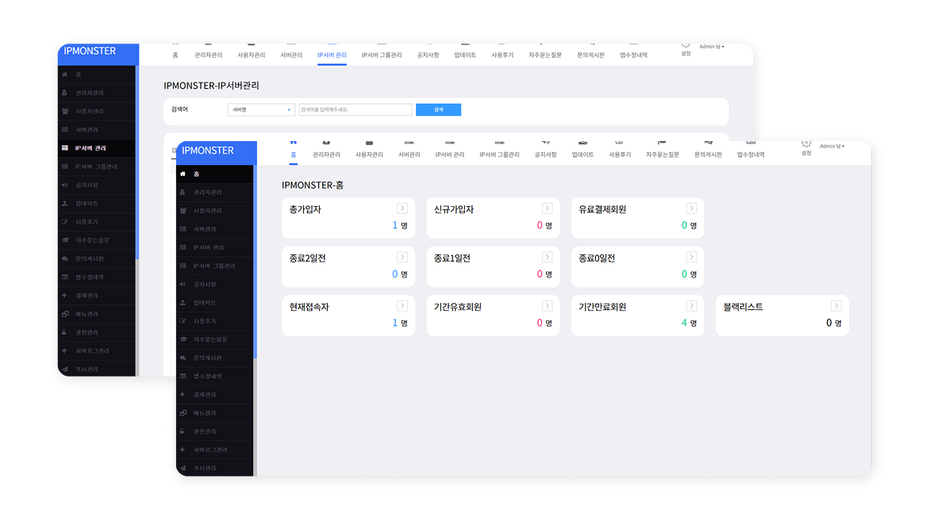
Task: Expand the 신규가입자 card arrow
Action: (547, 208)
